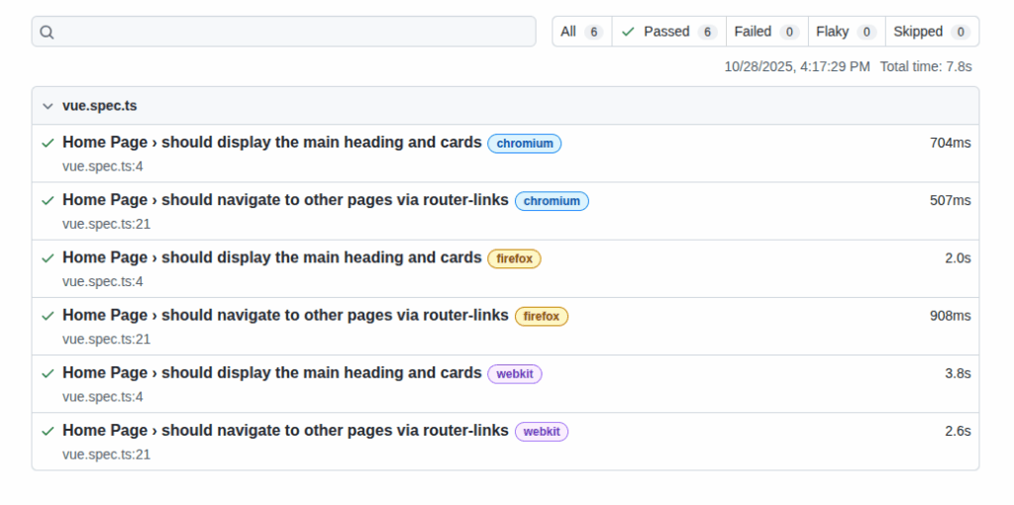Click the chromium badge on heading test

click(x=524, y=144)
